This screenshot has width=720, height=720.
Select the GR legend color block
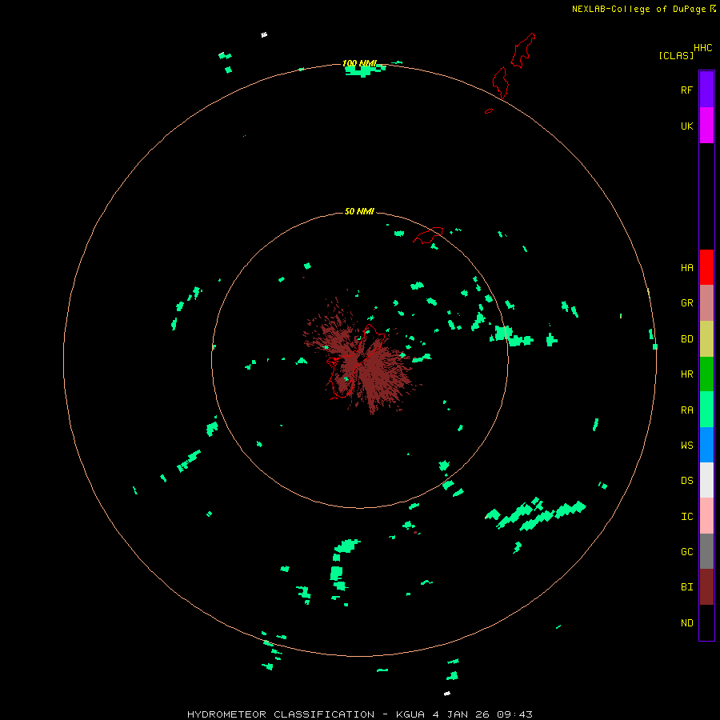(706, 303)
